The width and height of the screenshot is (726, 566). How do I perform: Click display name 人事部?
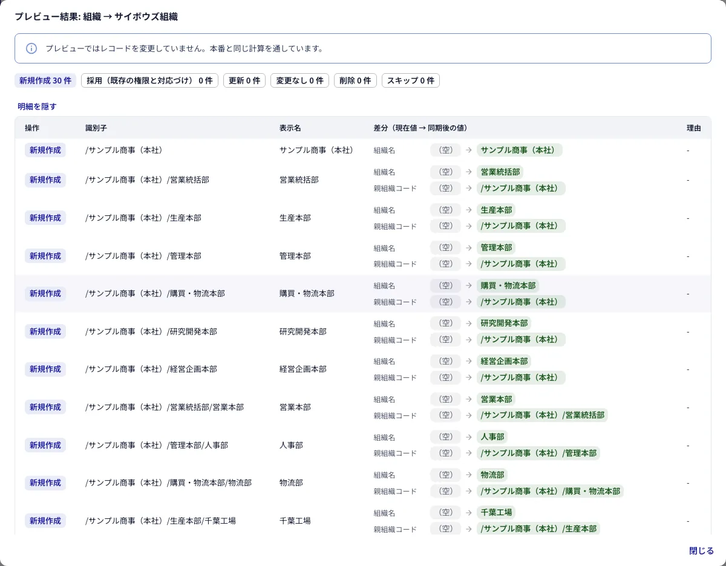(x=291, y=445)
